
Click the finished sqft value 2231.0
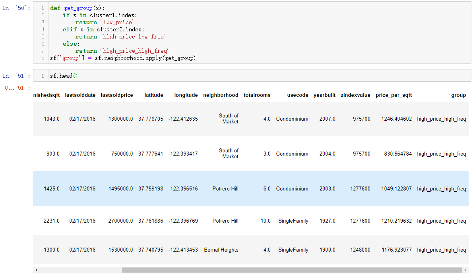(x=52, y=221)
